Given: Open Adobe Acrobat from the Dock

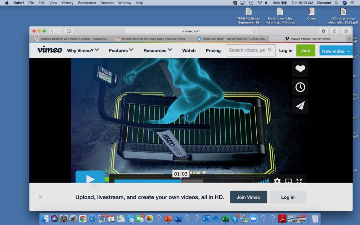Looking at the screenshot, I should point(282,219).
